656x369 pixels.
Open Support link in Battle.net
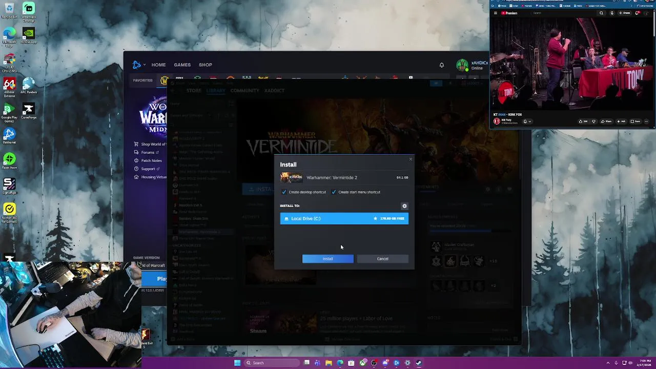pyautogui.click(x=148, y=169)
